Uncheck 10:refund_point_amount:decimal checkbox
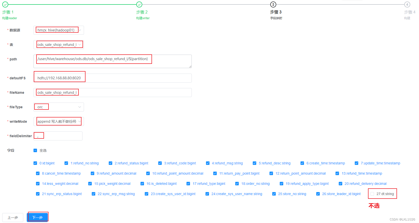The width and height of the screenshot is (419, 223). point(148,173)
